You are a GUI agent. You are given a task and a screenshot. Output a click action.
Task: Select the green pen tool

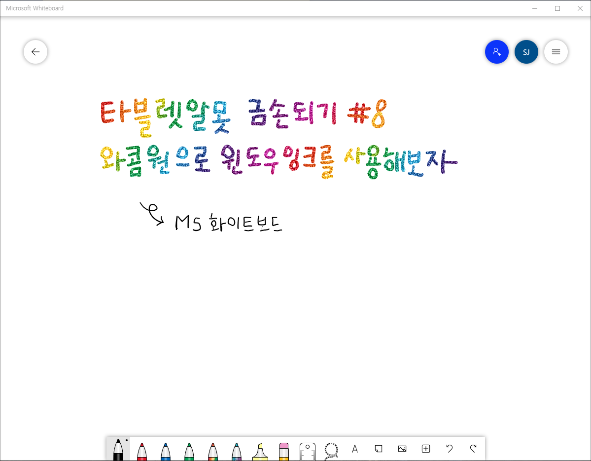[189, 451]
